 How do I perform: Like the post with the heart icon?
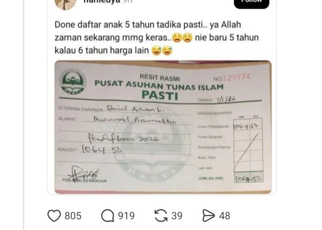54,216
